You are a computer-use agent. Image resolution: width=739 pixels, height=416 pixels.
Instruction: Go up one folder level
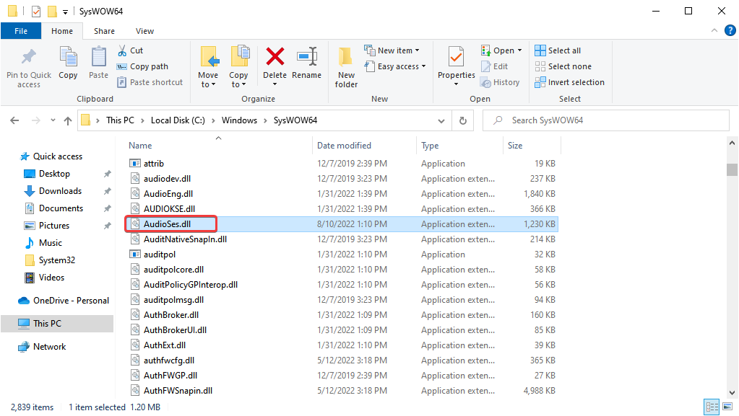[68, 120]
